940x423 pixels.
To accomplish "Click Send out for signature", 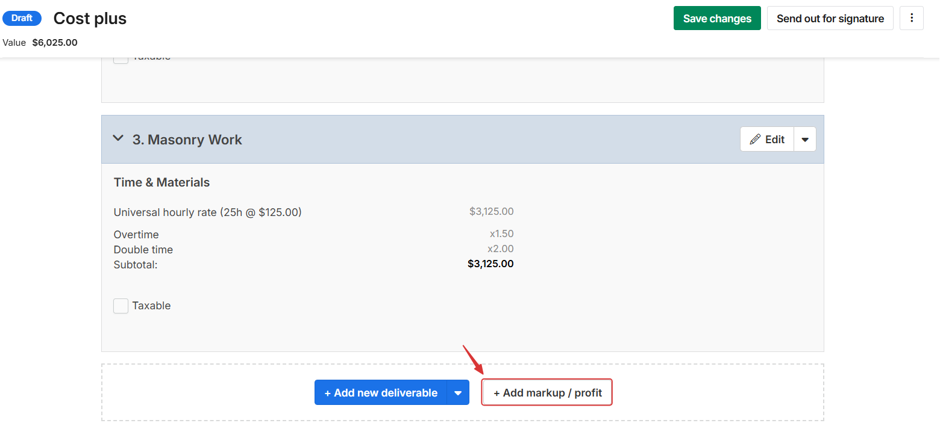I will (x=830, y=18).
